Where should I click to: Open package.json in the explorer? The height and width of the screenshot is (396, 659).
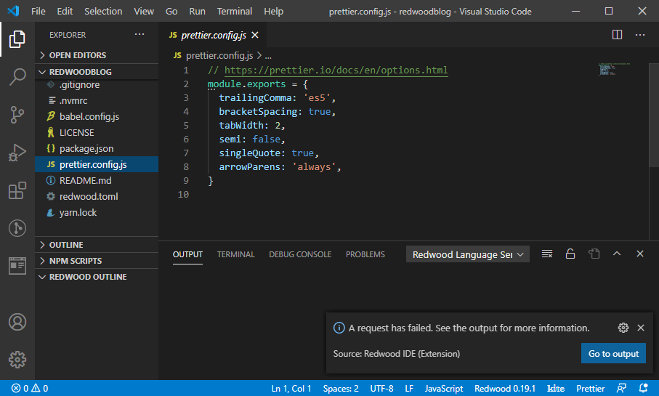click(x=97, y=148)
